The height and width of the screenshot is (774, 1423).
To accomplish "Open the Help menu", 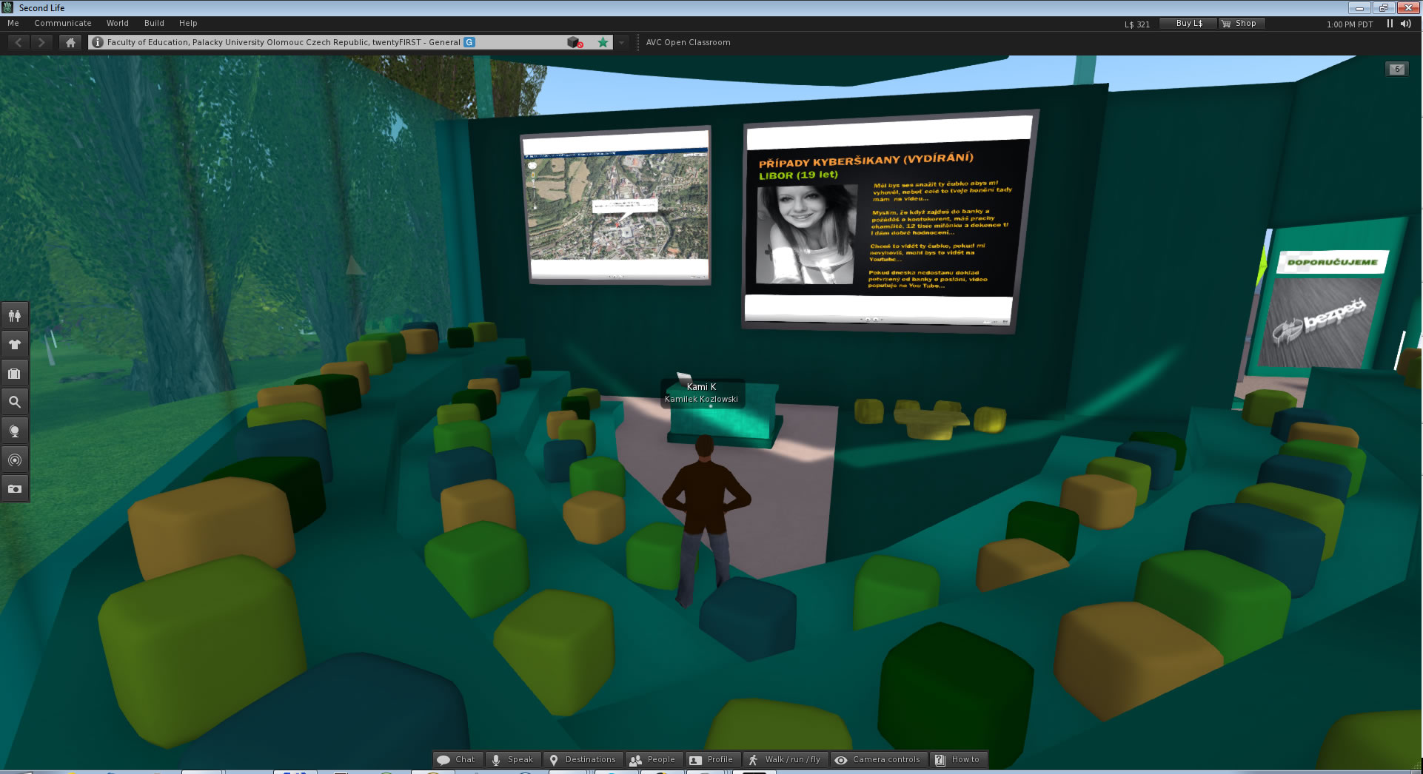I will coord(188,23).
